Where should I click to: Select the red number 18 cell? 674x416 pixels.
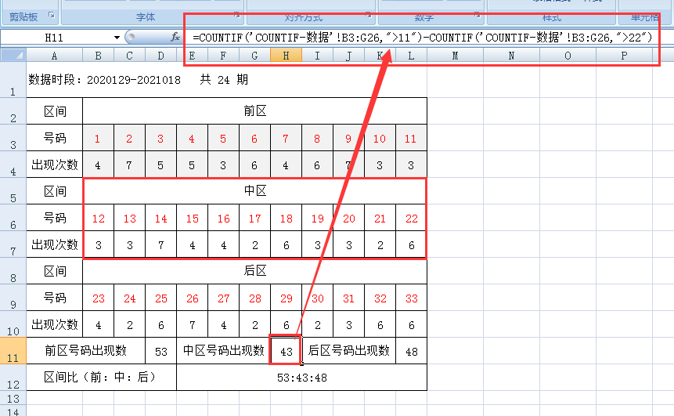(286, 218)
